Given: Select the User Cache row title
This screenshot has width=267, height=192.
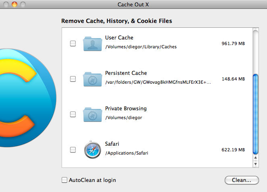Looking at the screenshot, I should [119, 37].
